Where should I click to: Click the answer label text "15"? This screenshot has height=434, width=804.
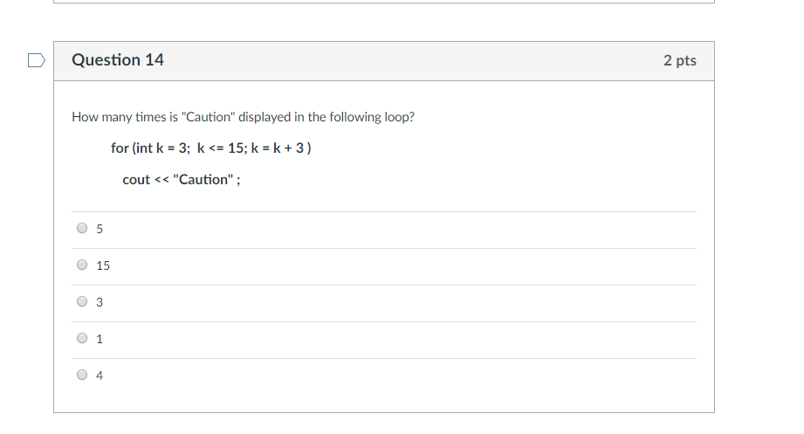(x=103, y=266)
